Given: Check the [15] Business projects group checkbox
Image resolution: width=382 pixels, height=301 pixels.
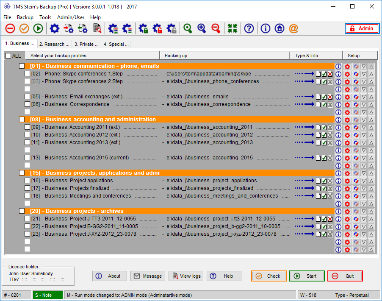Looking at the screenshot, I should [22, 173].
